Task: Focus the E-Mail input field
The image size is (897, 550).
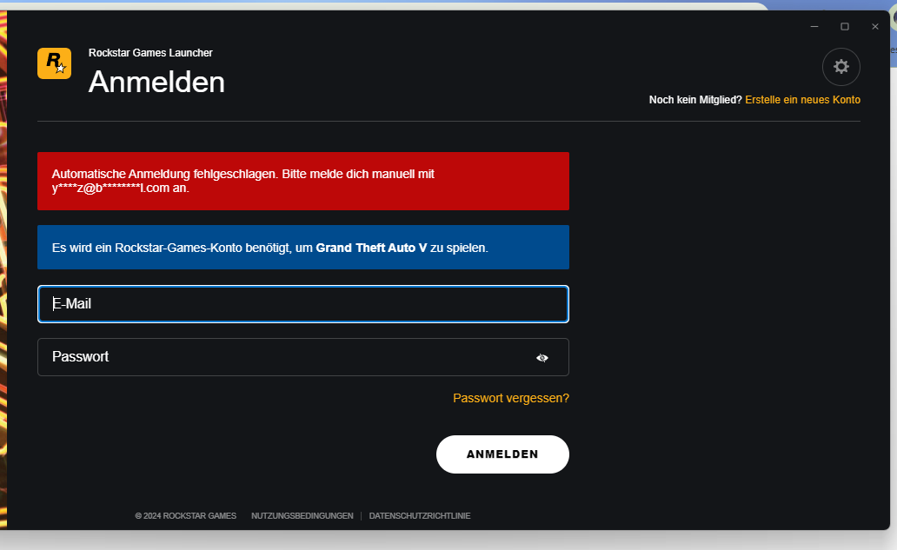Action: pos(303,304)
